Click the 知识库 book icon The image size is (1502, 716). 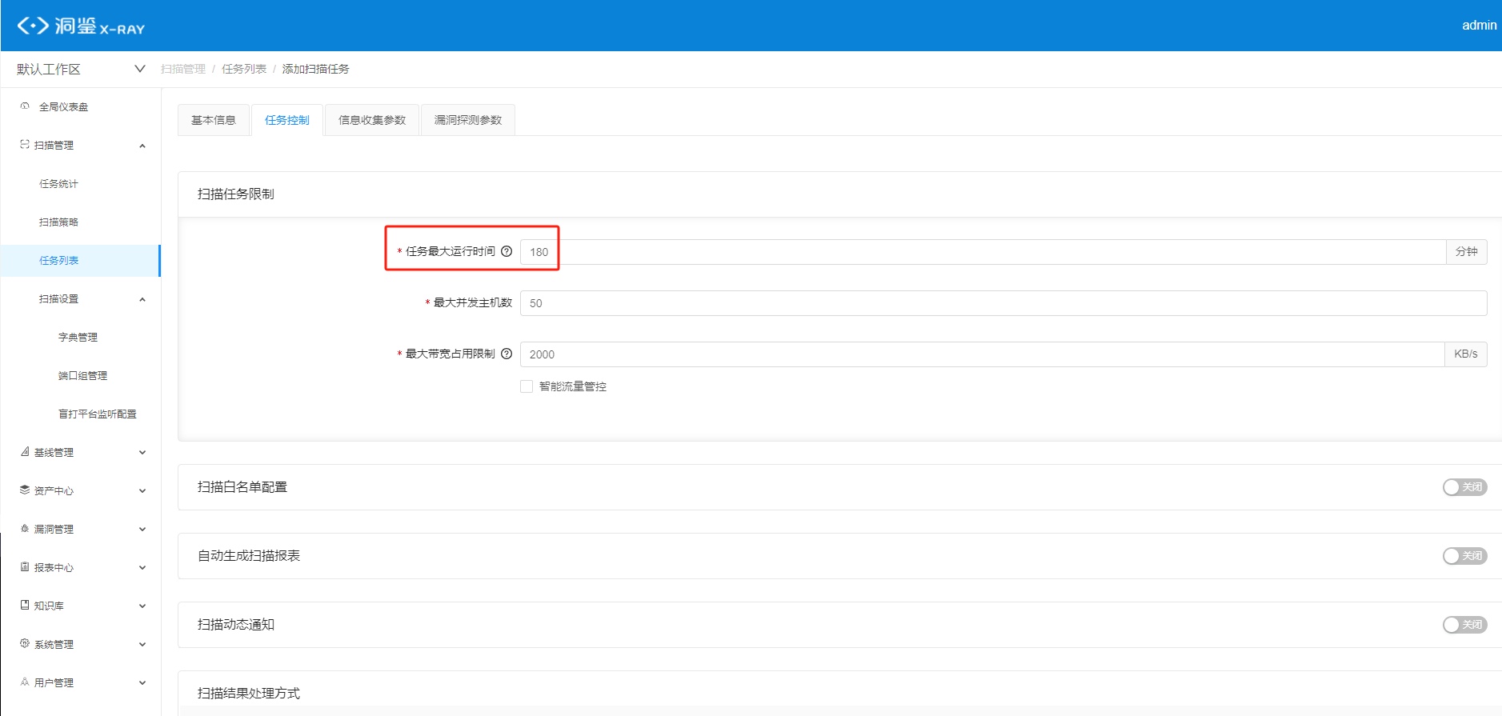[25, 606]
